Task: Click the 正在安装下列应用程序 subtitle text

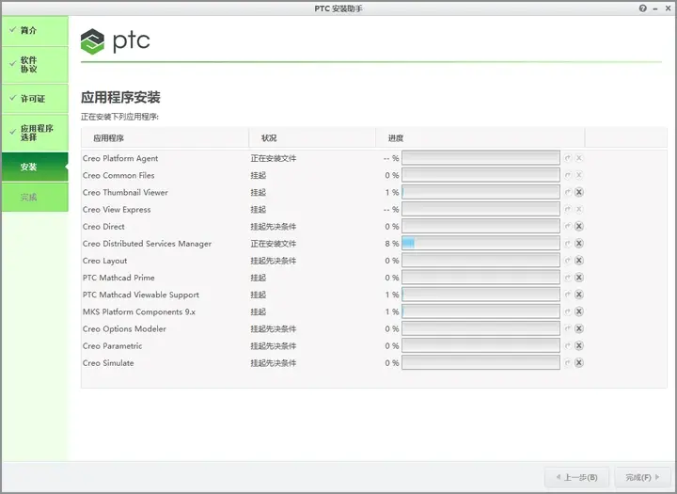Action: click(x=119, y=117)
